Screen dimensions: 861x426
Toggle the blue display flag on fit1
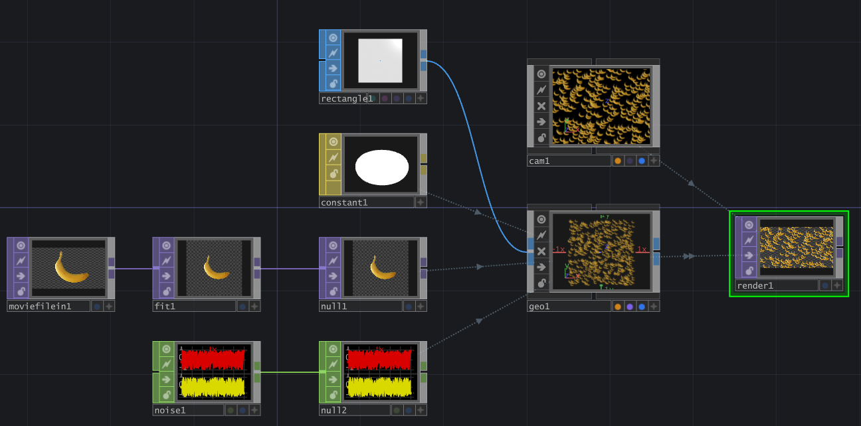coord(242,306)
